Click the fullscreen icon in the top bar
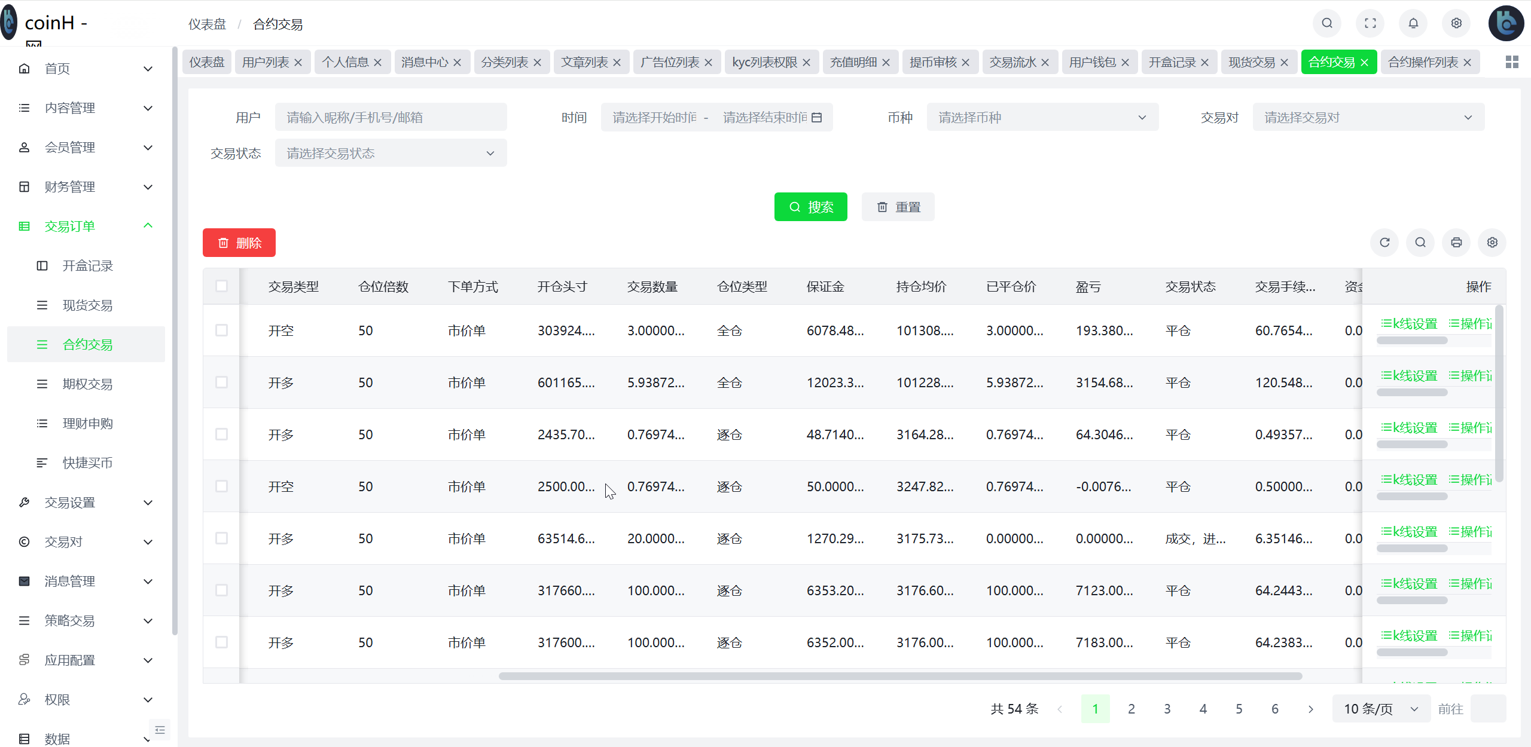 (x=1370, y=23)
